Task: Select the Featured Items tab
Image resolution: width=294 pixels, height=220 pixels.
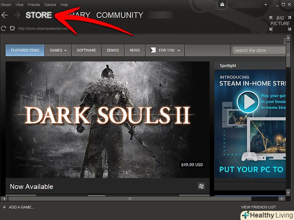Action: click(x=25, y=50)
